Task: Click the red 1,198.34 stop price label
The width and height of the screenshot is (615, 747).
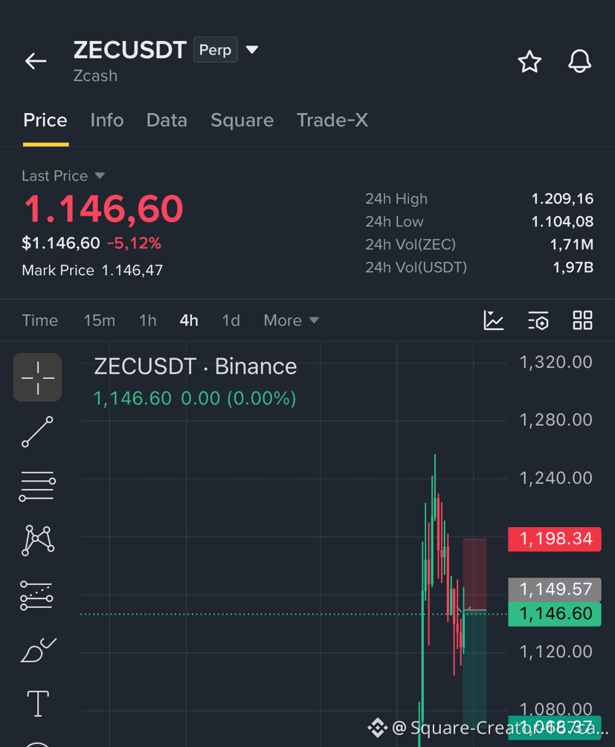Action: coord(555,539)
